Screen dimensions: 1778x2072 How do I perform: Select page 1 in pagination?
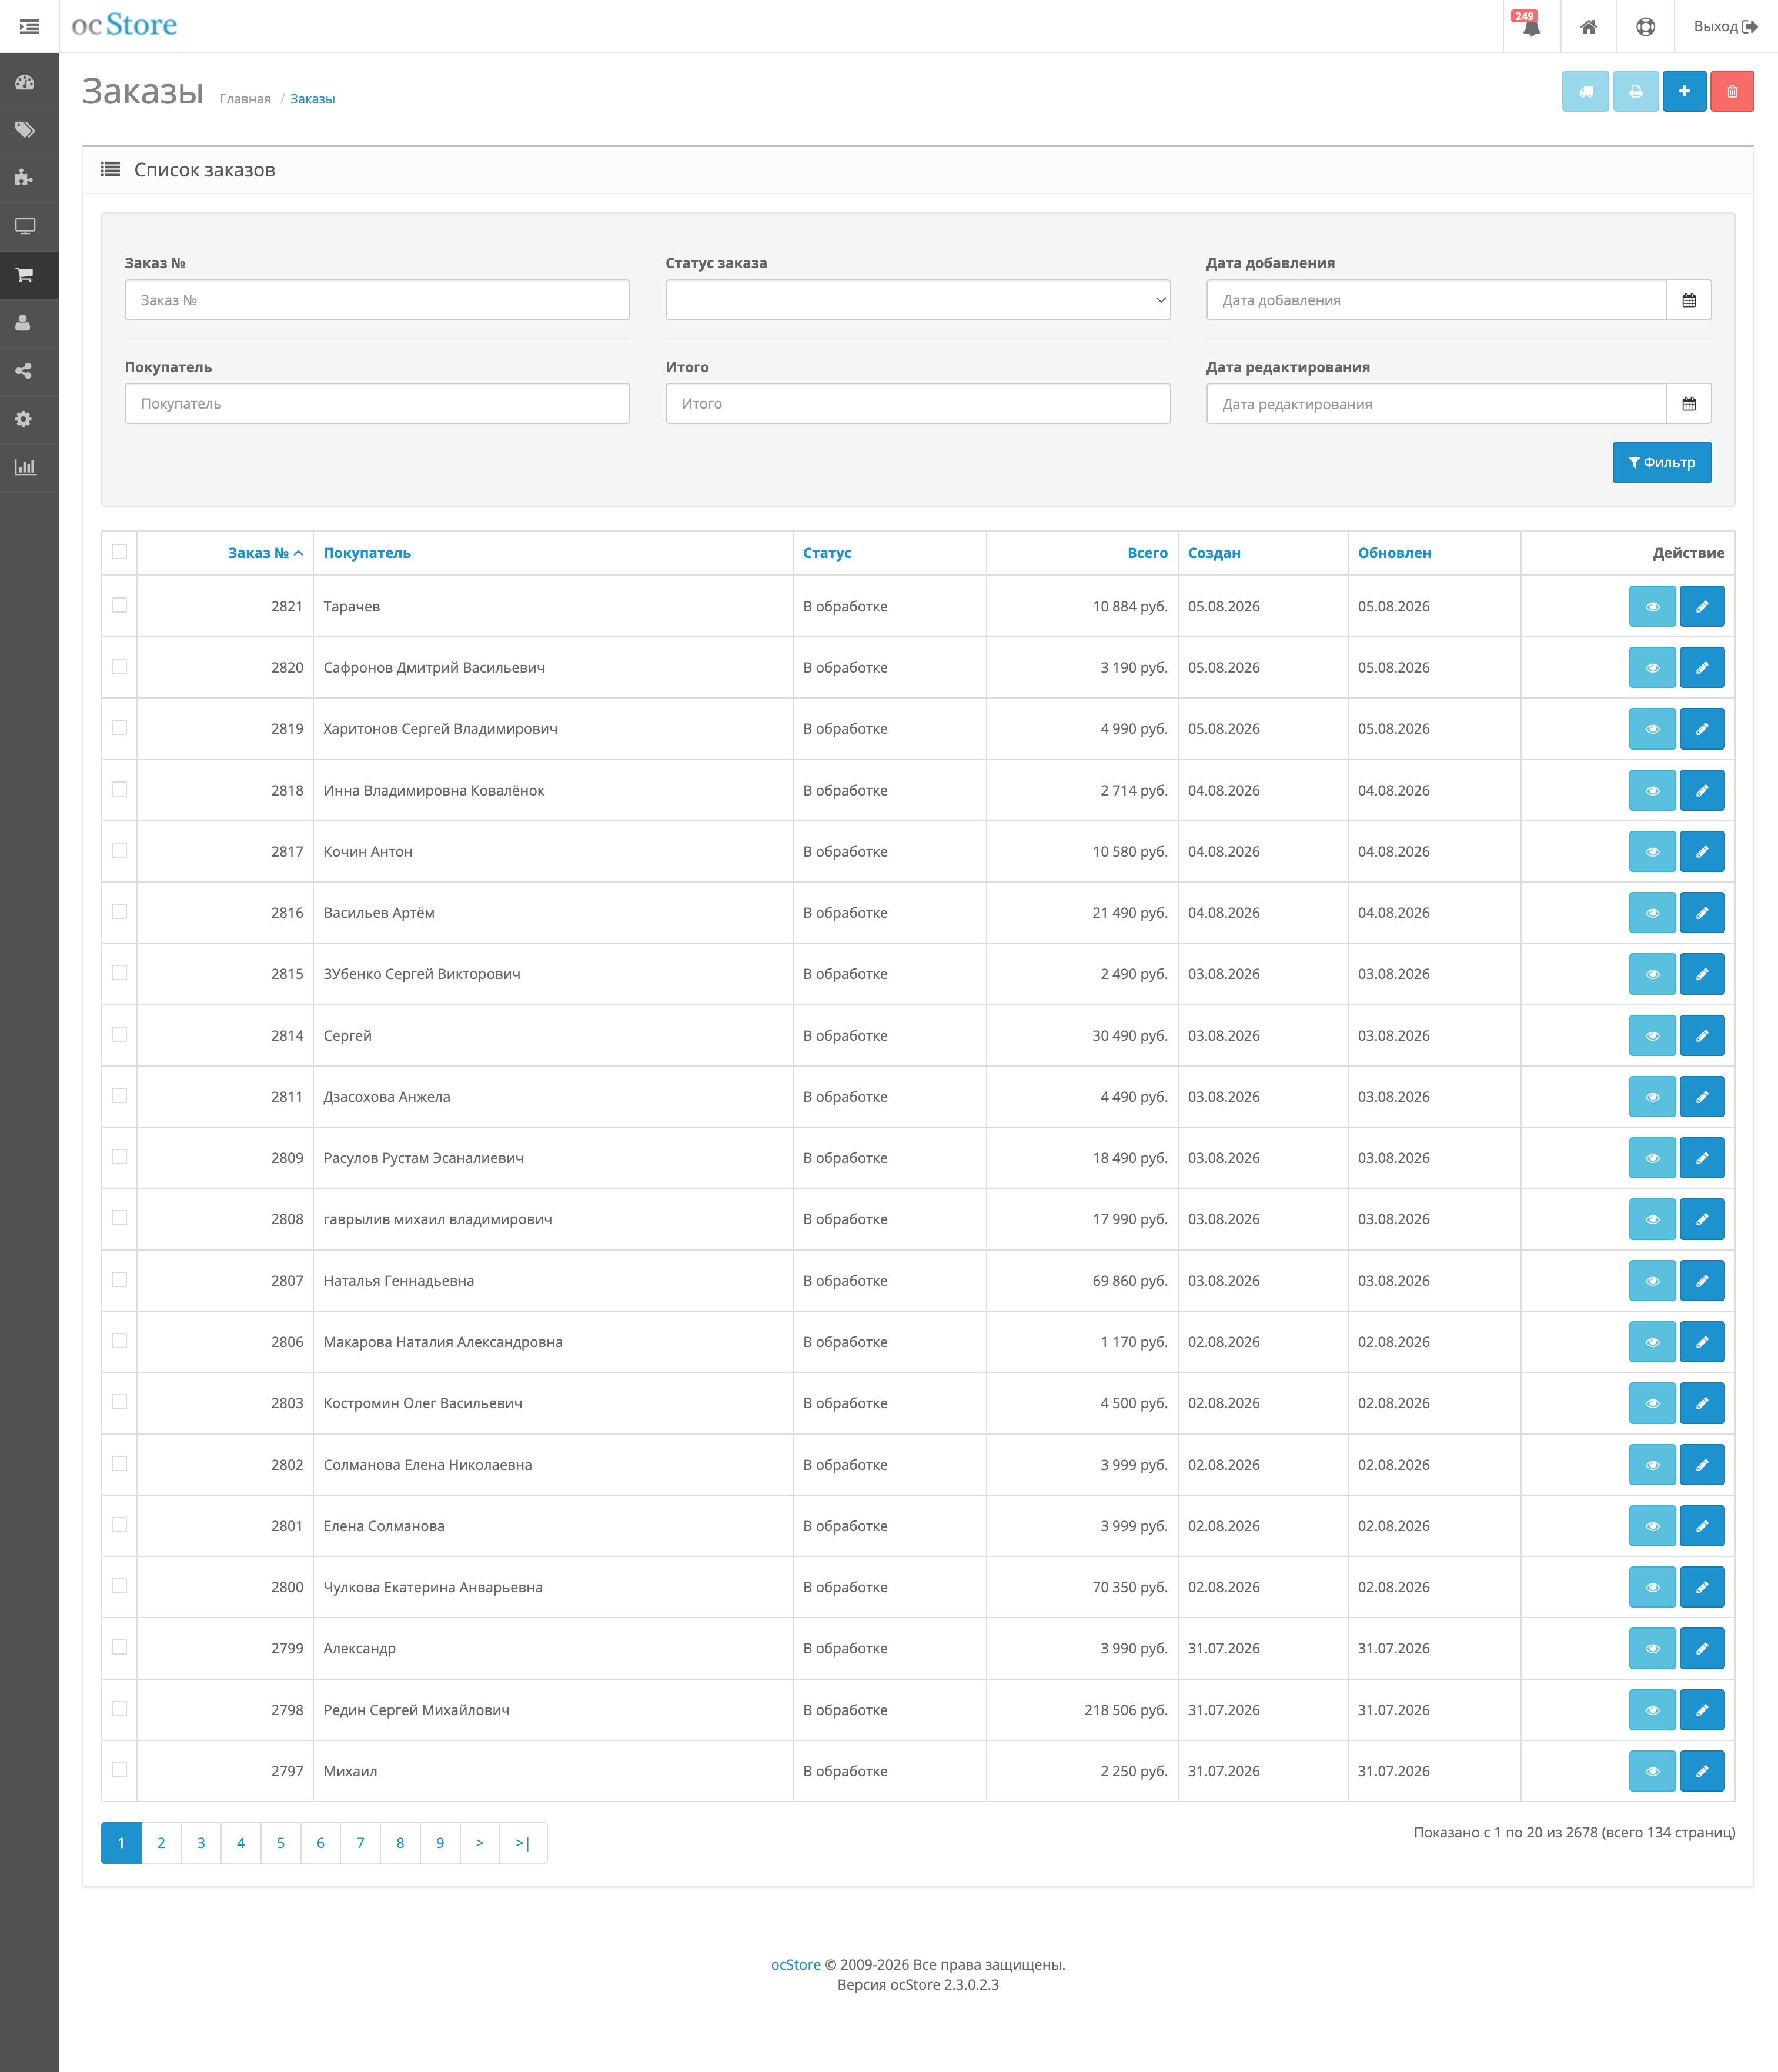121,1843
